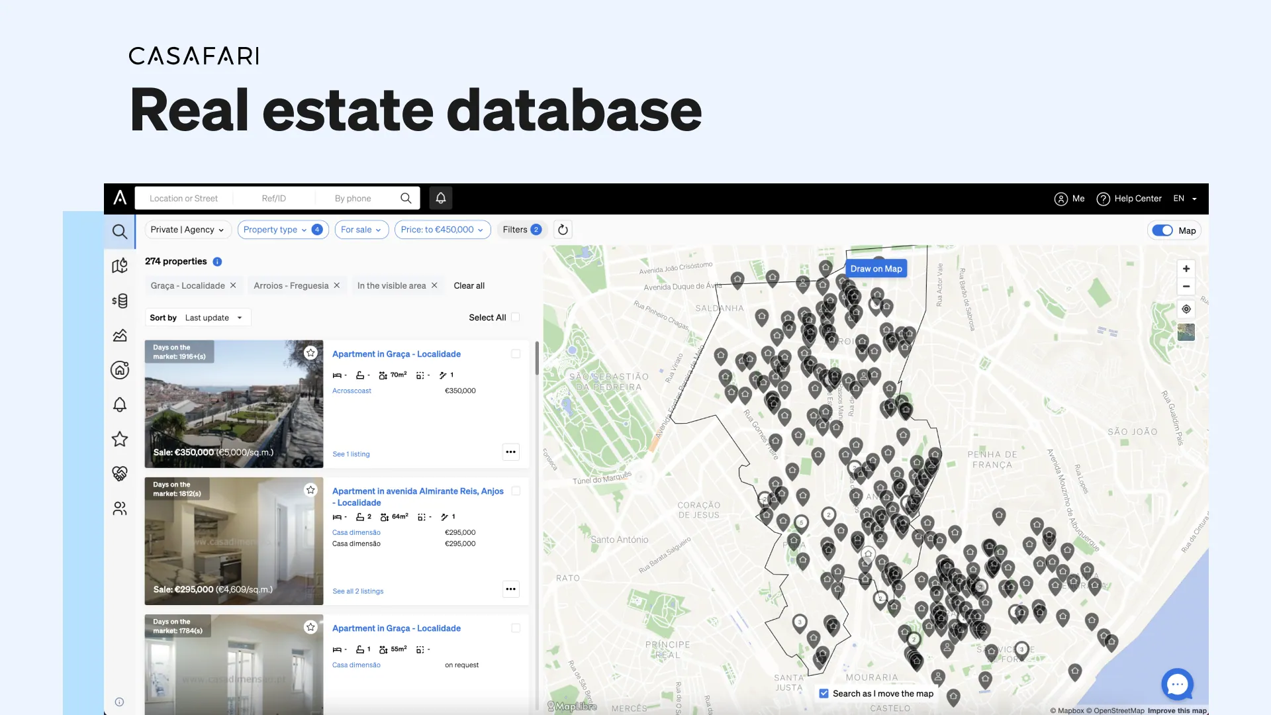Viewport: 1271px width, 715px height.
Task: Select the search tab in the left sidebar
Action: [x=119, y=232]
